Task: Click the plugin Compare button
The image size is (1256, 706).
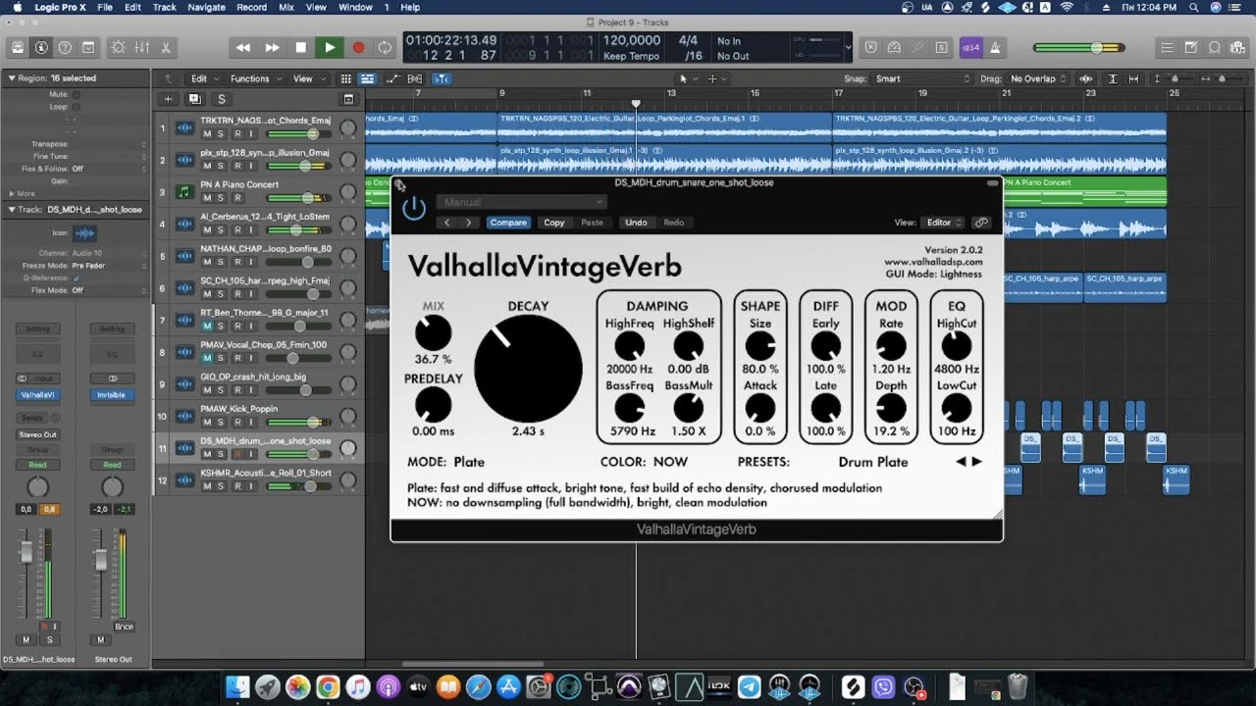Action: [x=508, y=223]
